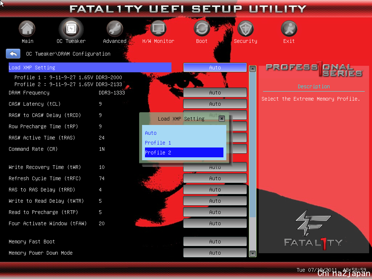This screenshot has height=279, width=372.
Task: Select the Read to Precharge (tRTP) label
Action: pos(44,212)
